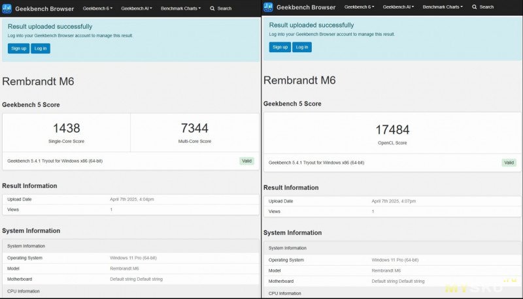Screen dimensions: 523x299
Task: Click the Valid badge under CPU scores
Action: point(246,161)
